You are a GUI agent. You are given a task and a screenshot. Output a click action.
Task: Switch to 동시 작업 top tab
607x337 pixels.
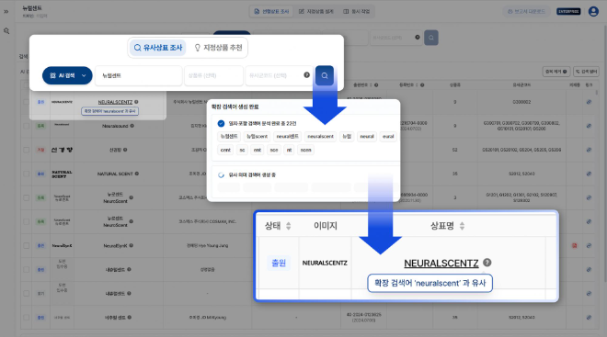(x=357, y=12)
